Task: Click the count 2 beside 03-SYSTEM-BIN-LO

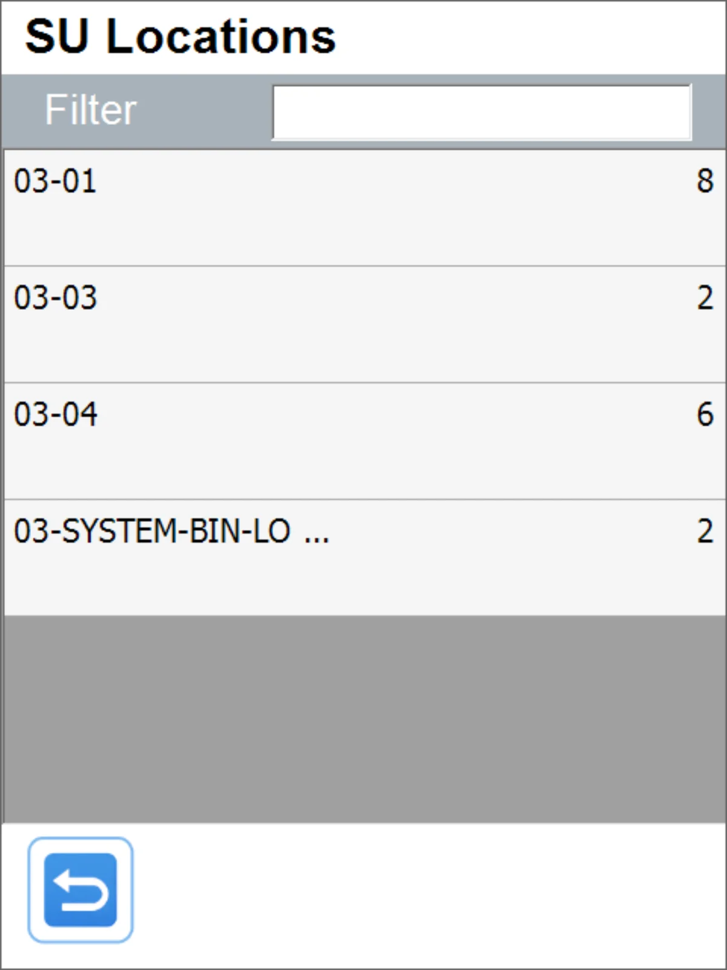Action: [x=705, y=531]
